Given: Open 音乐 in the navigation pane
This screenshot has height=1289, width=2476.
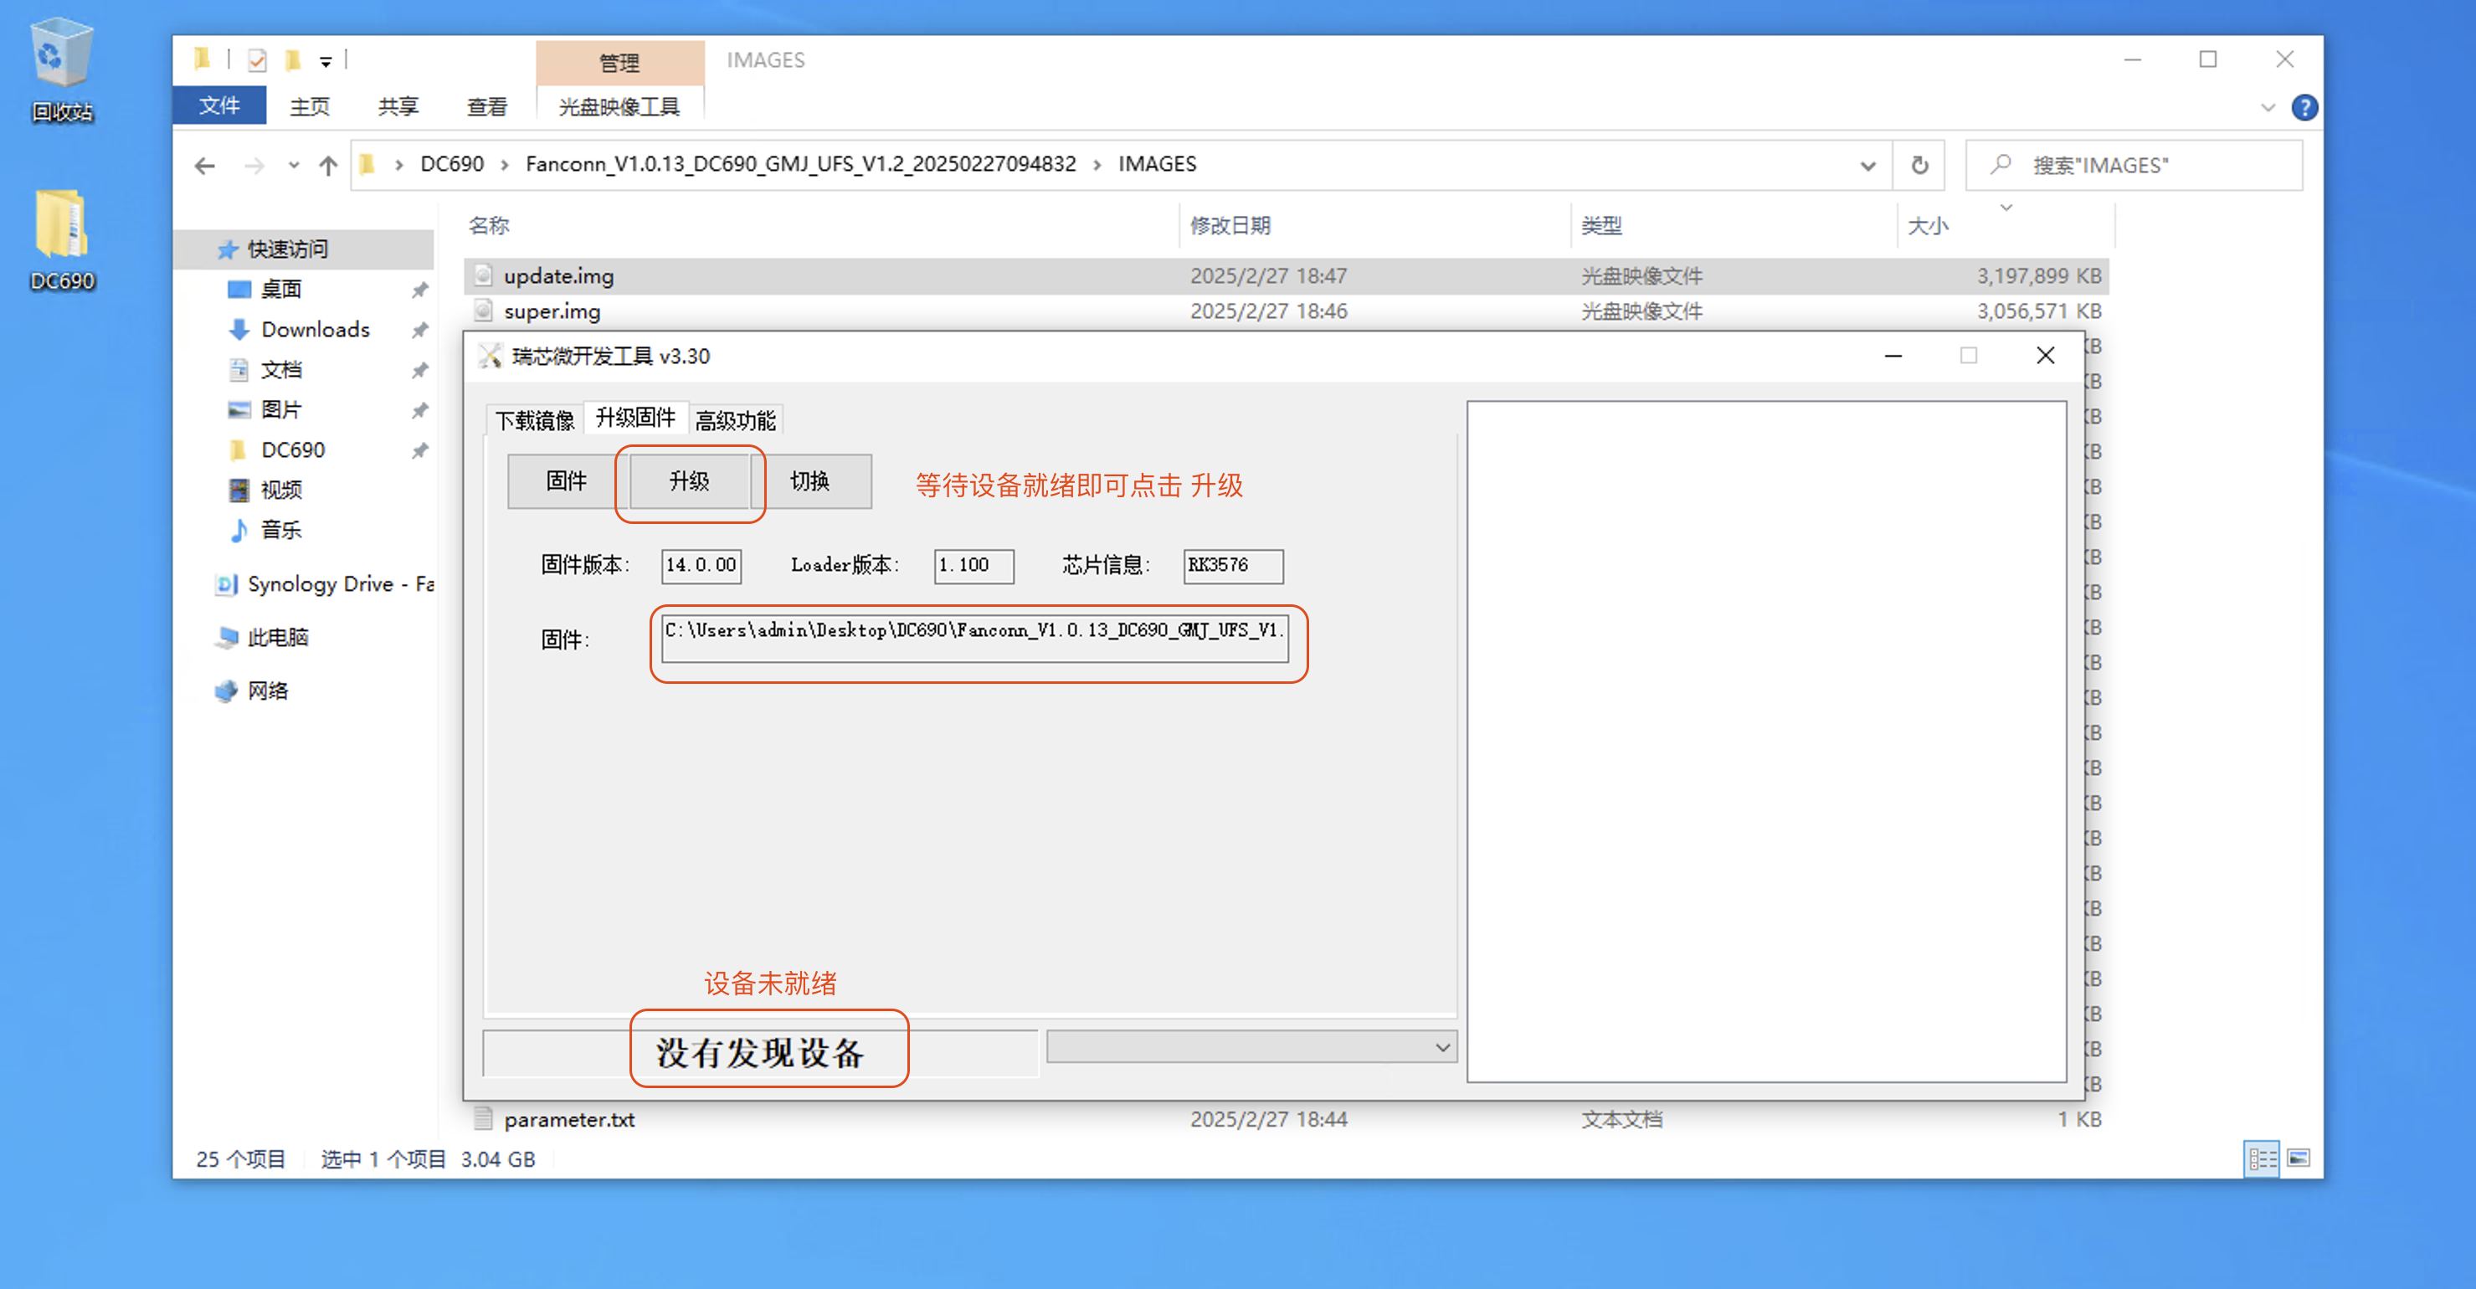Looking at the screenshot, I should (x=280, y=531).
